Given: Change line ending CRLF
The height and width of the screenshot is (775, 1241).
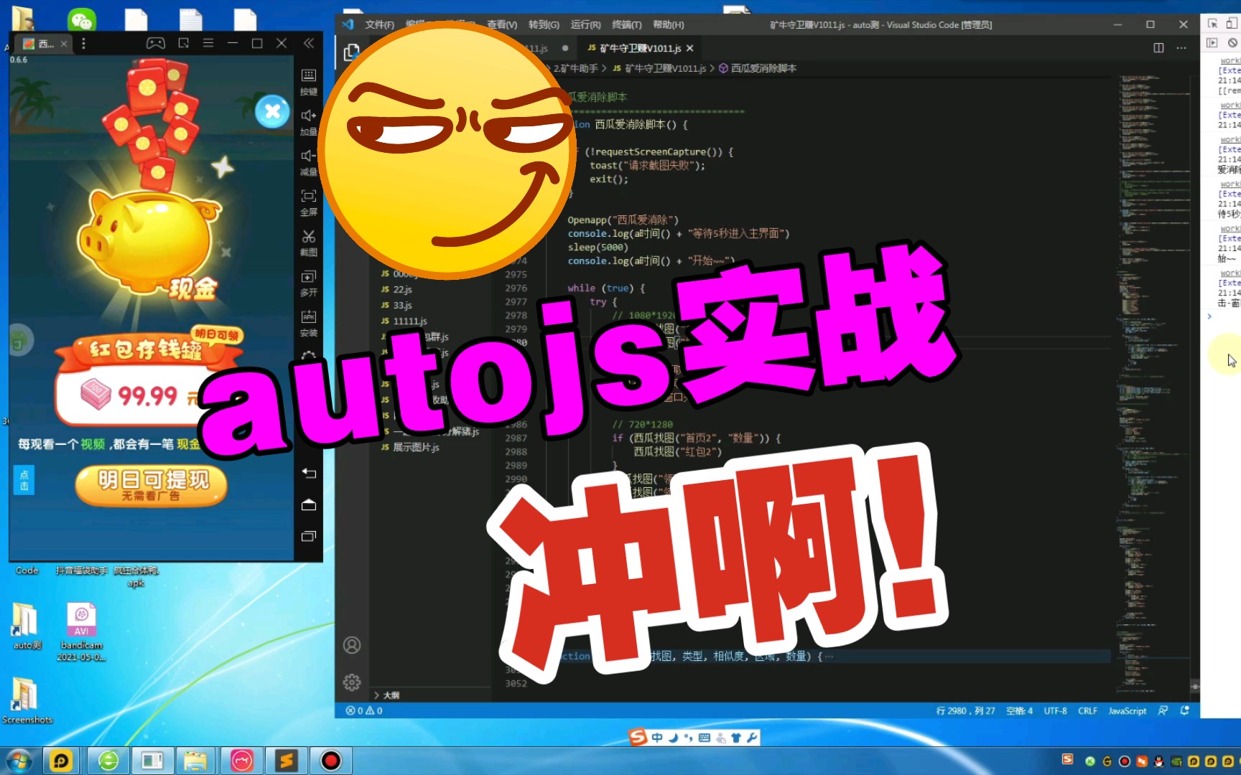Looking at the screenshot, I should pyautogui.click(x=1087, y=710).
